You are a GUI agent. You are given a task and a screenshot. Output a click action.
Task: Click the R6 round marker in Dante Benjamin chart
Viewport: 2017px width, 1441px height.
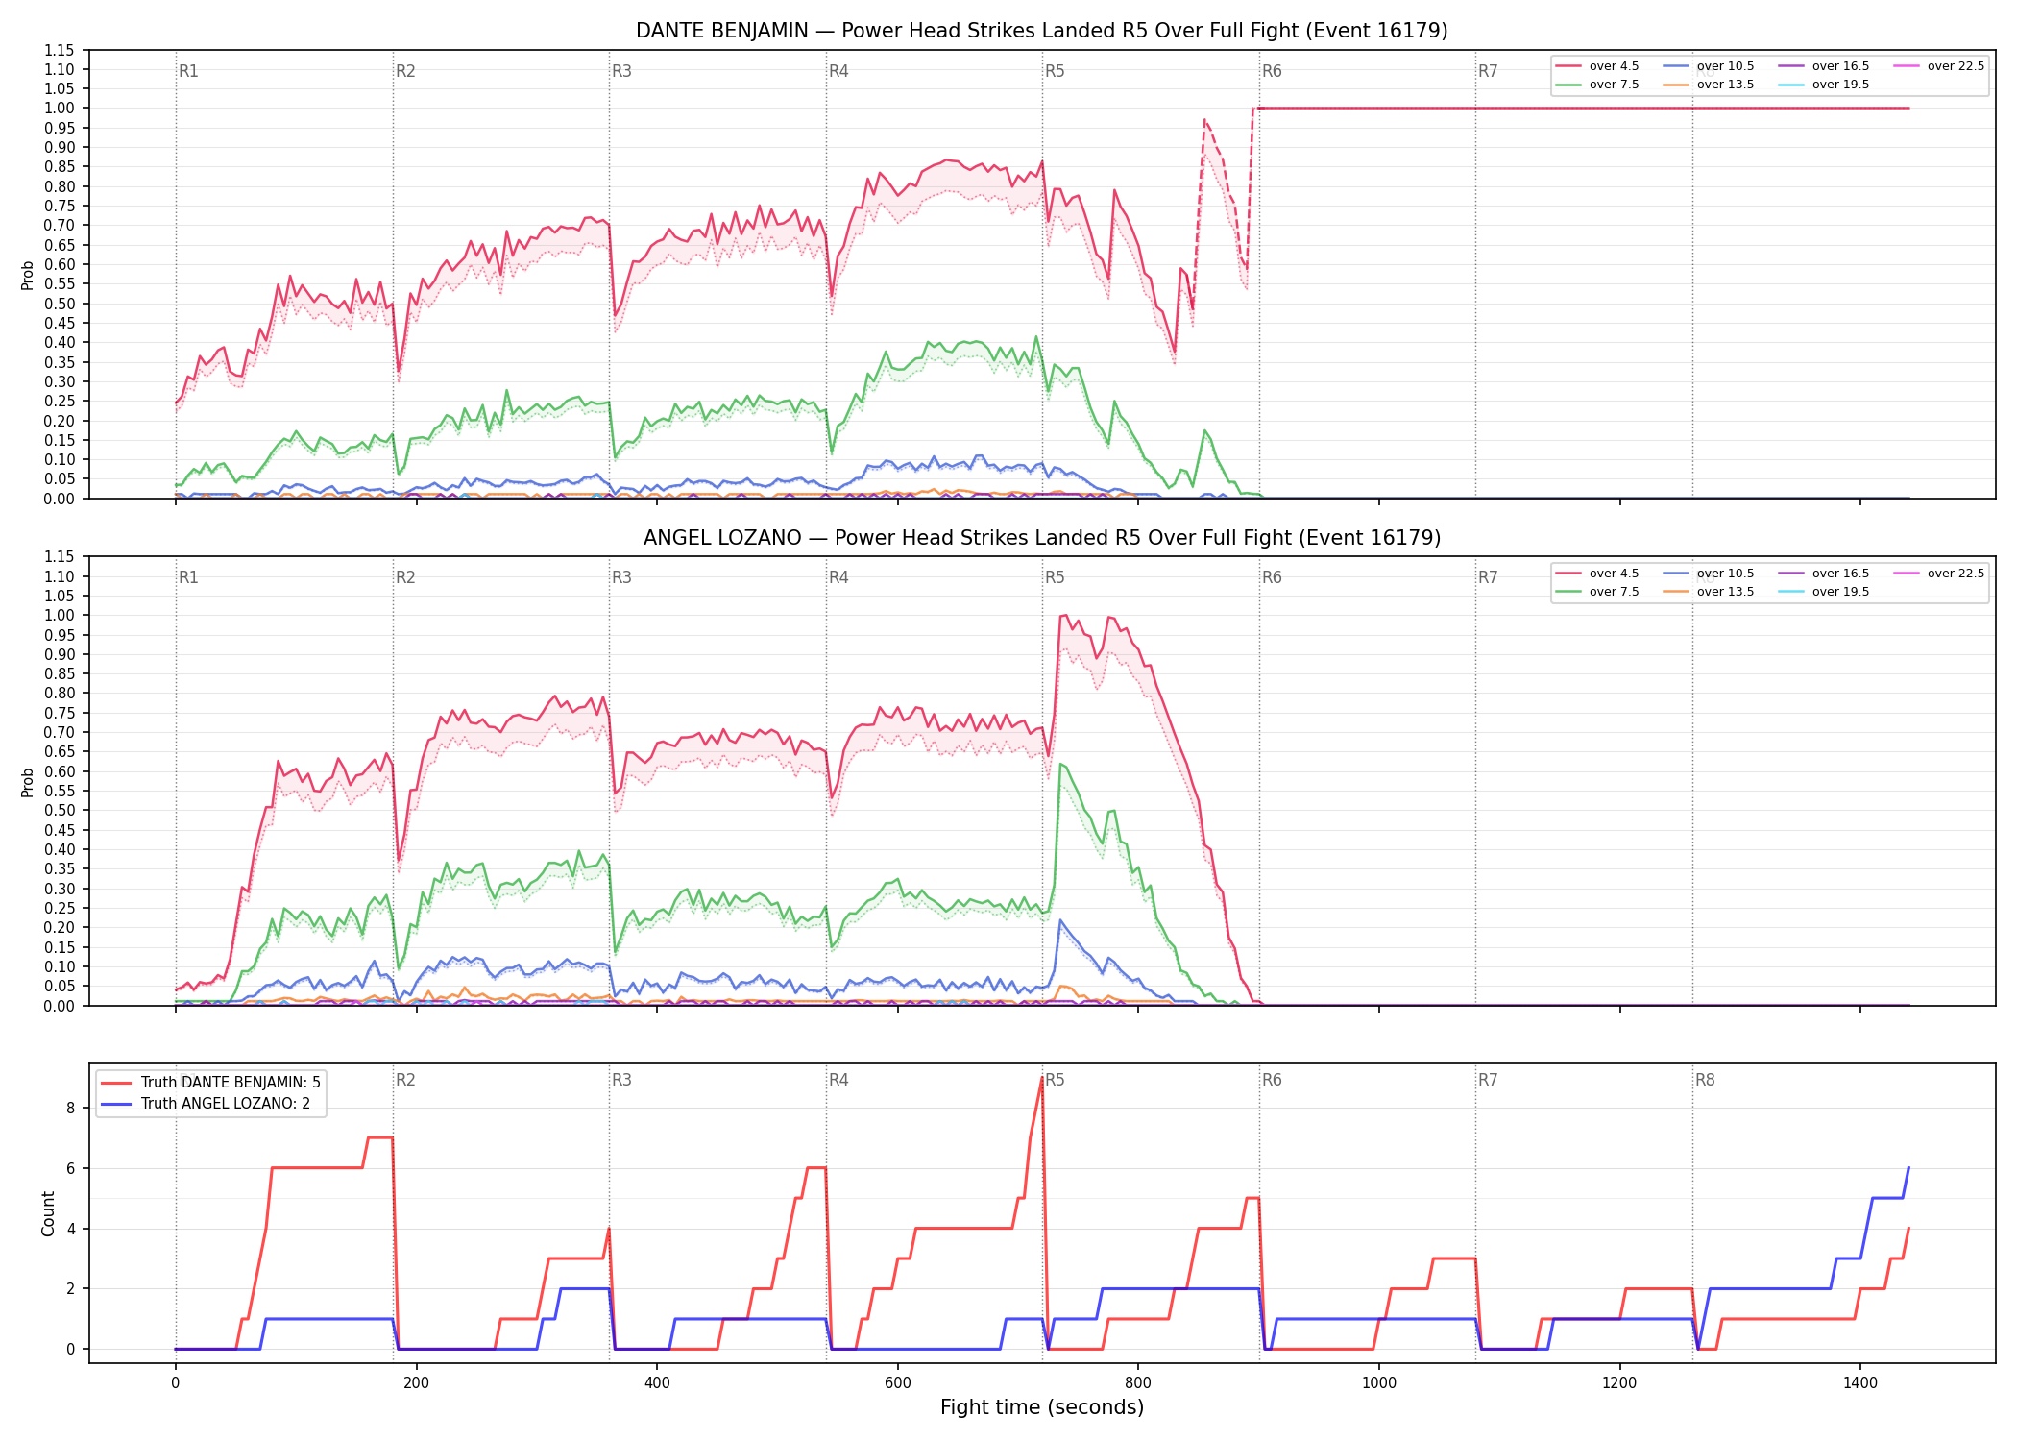coord(1272,71)
